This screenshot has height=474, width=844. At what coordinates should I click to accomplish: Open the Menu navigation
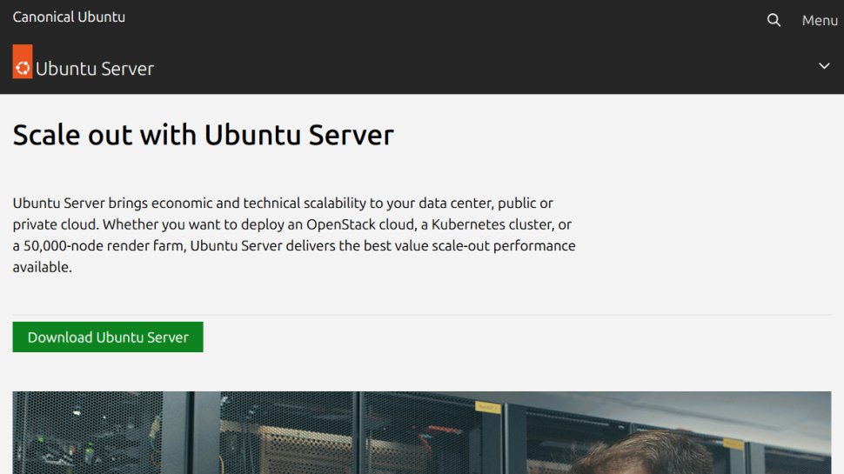[x=820, y=21]
